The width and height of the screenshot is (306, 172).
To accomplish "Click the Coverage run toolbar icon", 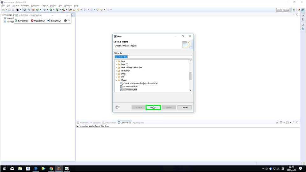I will [57, 10].
